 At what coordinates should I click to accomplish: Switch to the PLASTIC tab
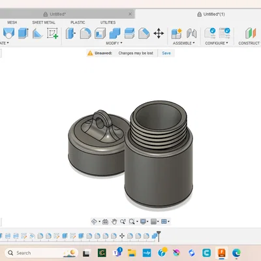(x=78, y=22)
